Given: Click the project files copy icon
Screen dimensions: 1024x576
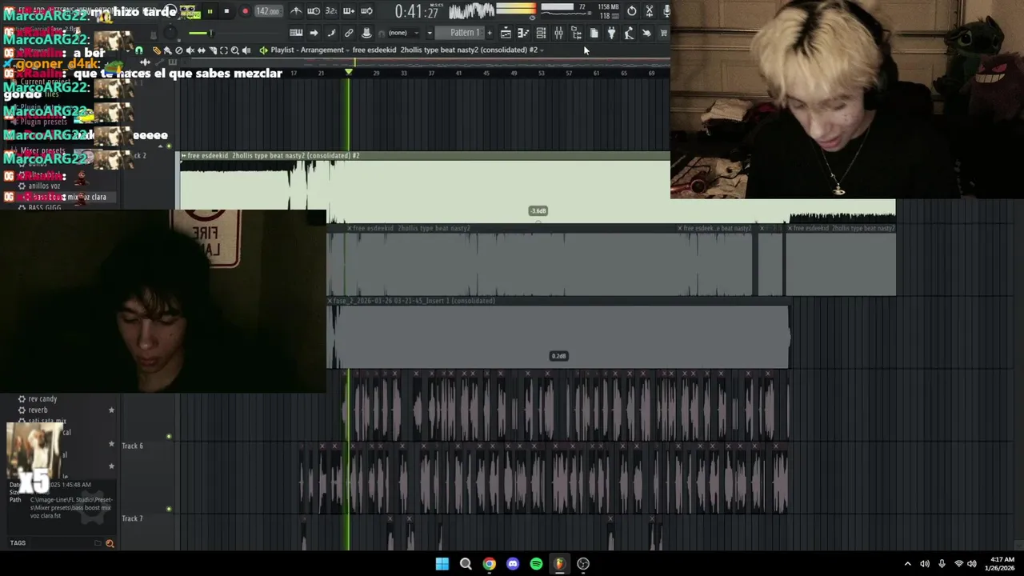Looking at the screenshot, I should pyautogui.click(x=594, y=33).
